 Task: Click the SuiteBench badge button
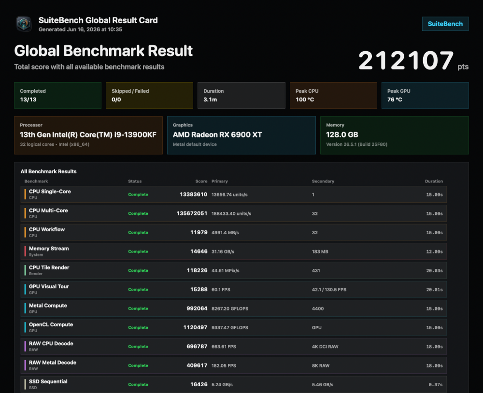(x=445, y=24)
